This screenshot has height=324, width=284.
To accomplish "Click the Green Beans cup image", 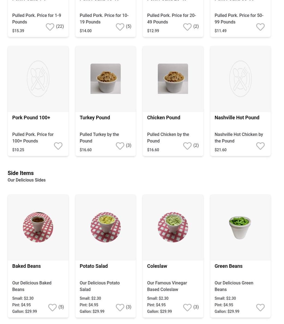I will [x=240, y=227].
